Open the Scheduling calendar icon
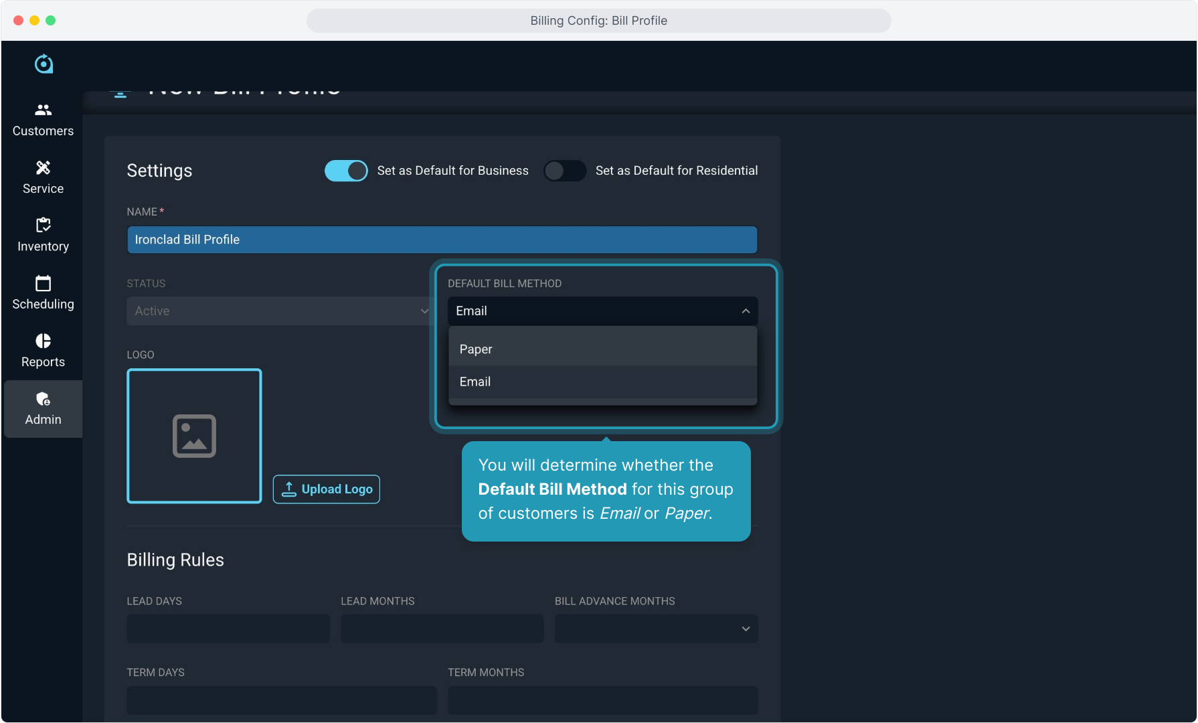 pos(43,283)
